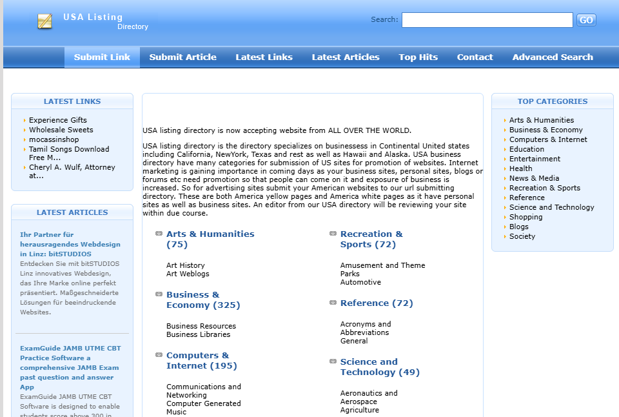Open Advanced Search from the navigation bar
Screen dimensions: 619x417
tap(553, 57)
